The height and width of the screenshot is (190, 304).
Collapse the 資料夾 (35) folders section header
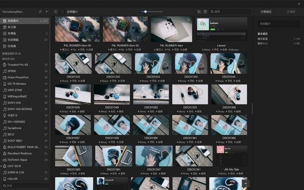click(x=8, y=59)
